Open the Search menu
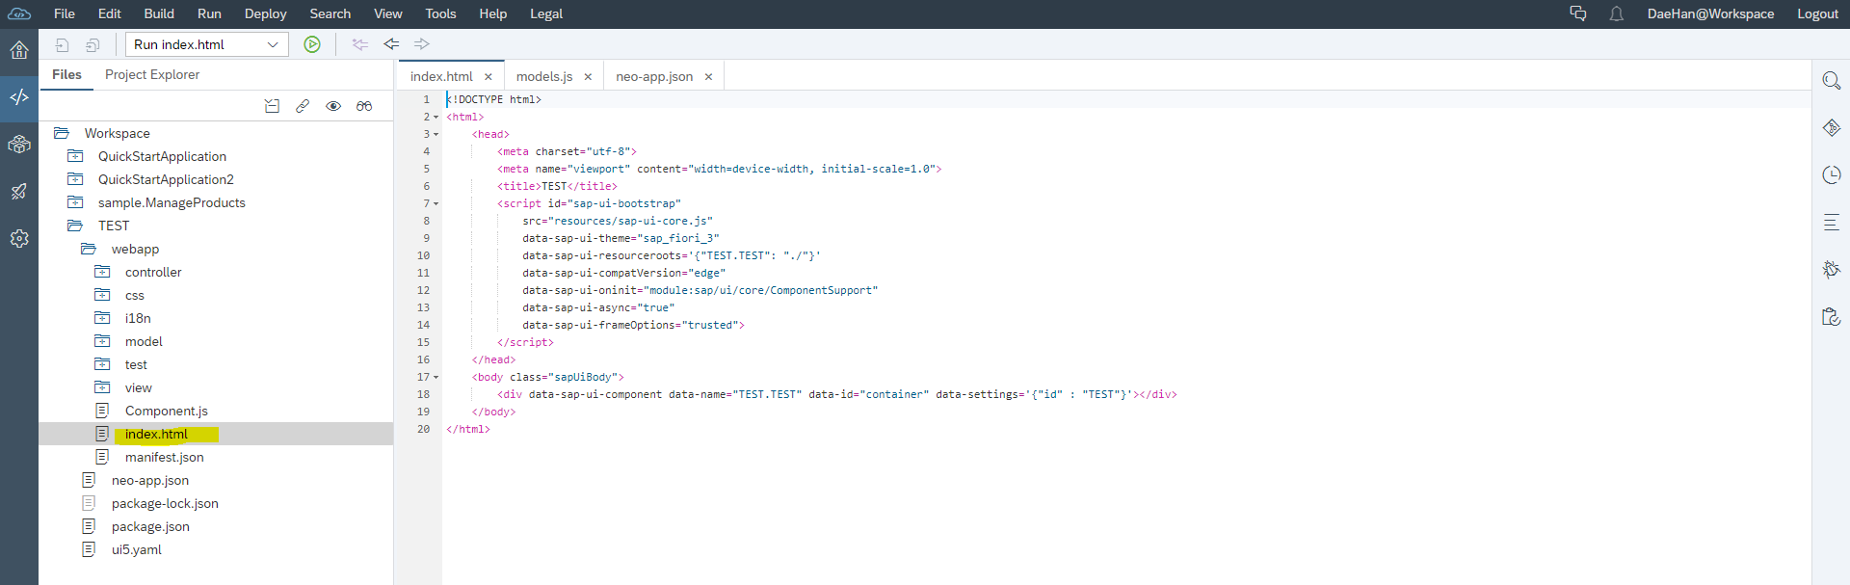Image resolution: width=1850 pixels, height=585 pixels. (330, 13)
